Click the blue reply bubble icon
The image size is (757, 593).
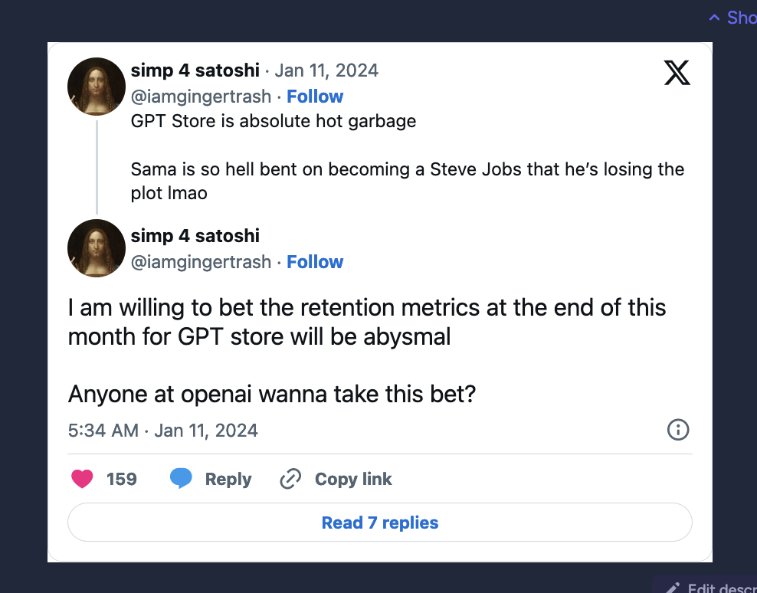pyautogui.click(x=181, y=479)
